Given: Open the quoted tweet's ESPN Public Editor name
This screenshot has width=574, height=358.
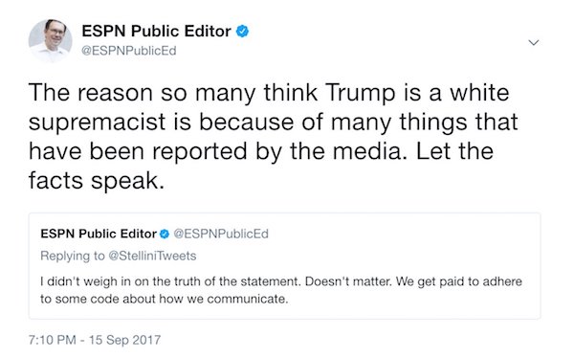Looking at the screenshot, I should [99, 234].
